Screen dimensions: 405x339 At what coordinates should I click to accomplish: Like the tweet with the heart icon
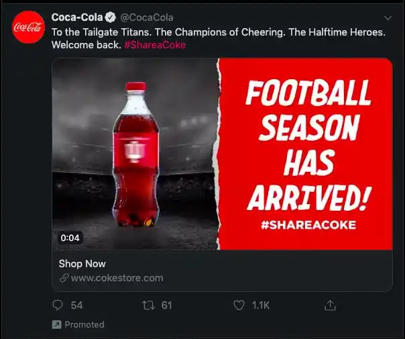(239, 305)
